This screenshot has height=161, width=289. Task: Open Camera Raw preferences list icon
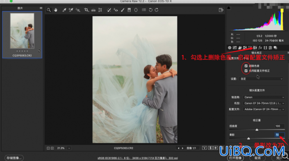[x=144, y=10]
